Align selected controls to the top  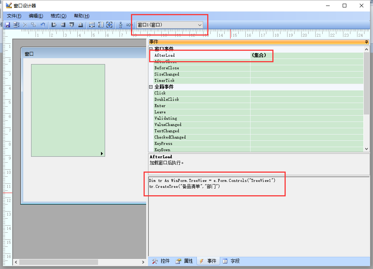coord(72,25)
